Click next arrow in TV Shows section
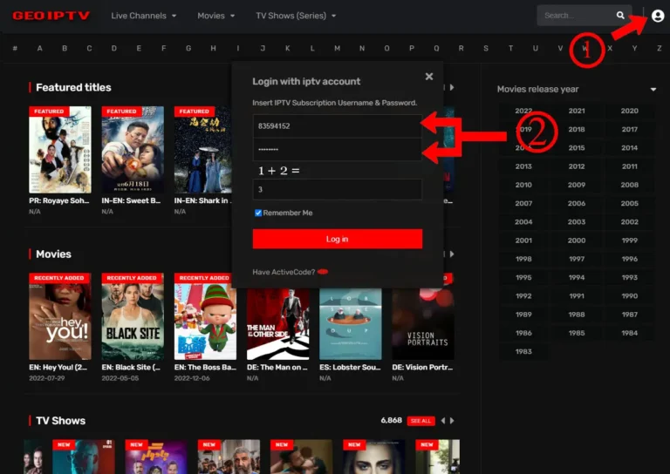 (x=452, y=421)
